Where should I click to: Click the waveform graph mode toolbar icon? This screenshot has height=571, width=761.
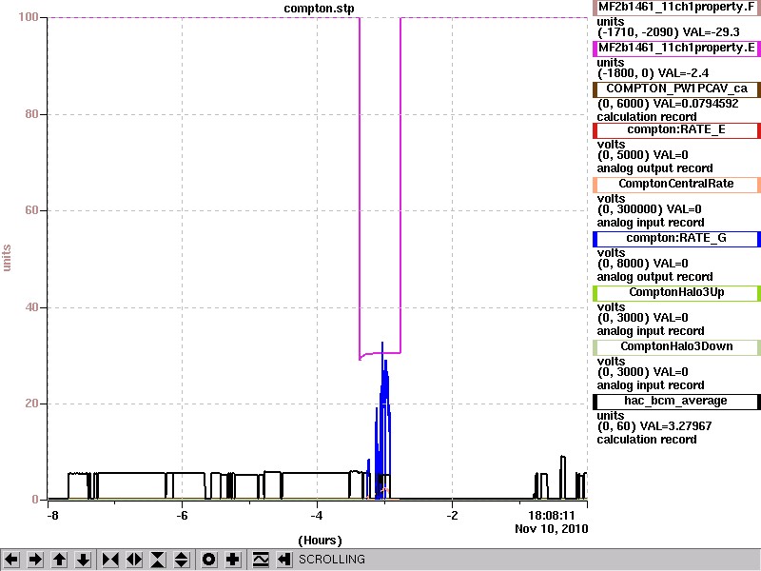point(261,560)
